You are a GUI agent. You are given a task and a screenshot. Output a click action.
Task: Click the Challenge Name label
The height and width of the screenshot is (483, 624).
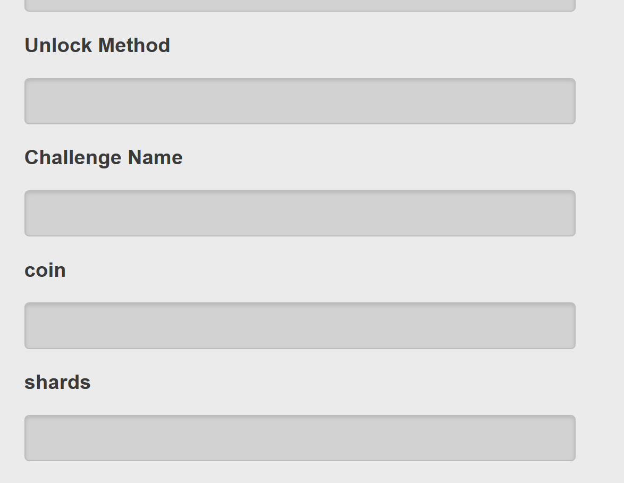click(x=104, y=157)
